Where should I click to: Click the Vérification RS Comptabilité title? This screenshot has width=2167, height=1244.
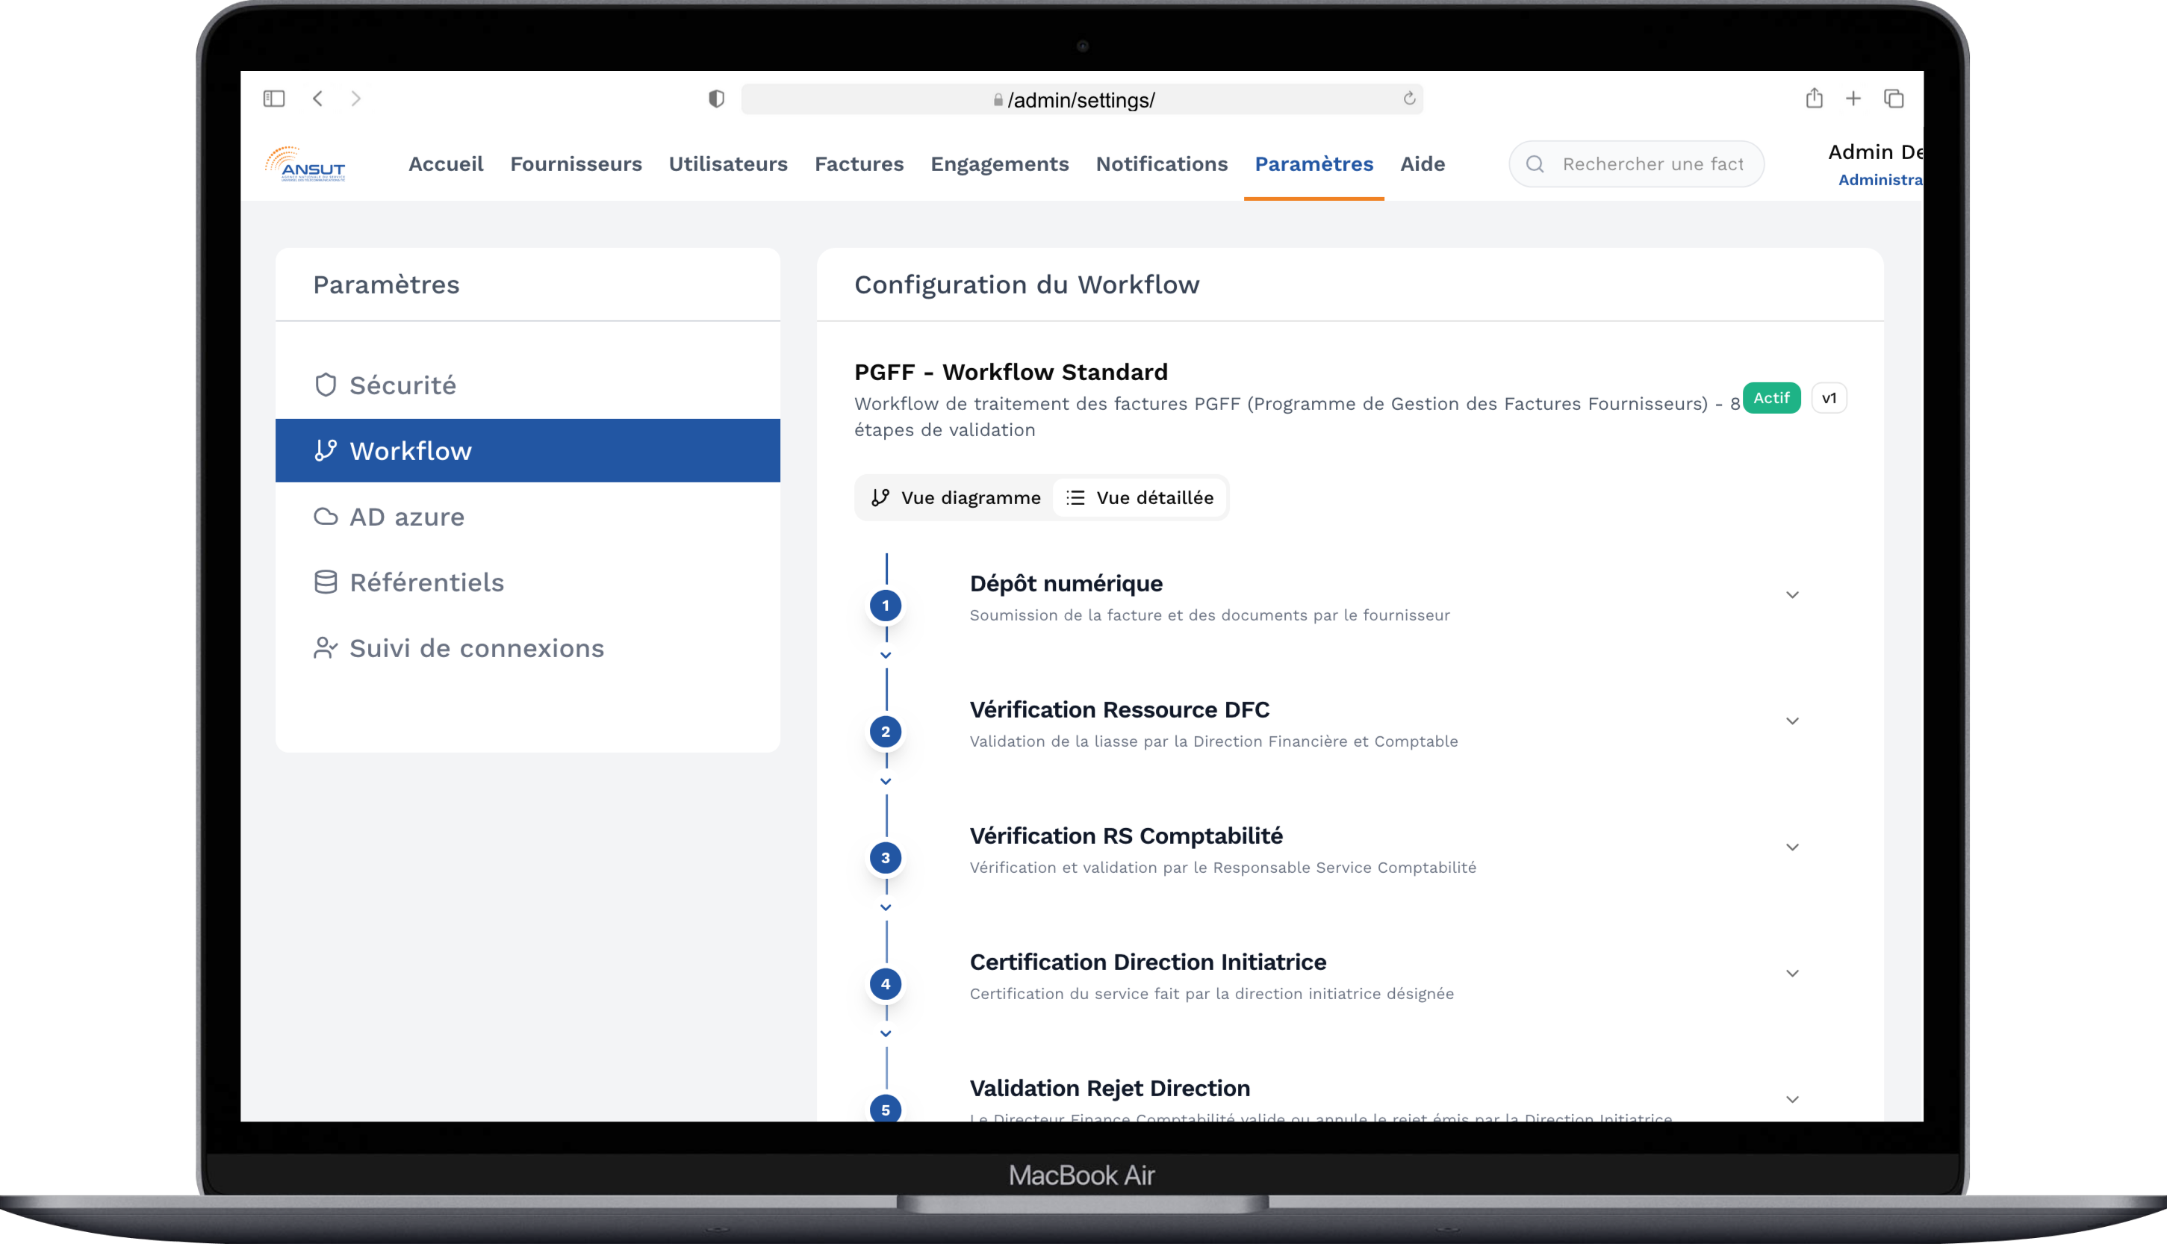point(1126,836)
